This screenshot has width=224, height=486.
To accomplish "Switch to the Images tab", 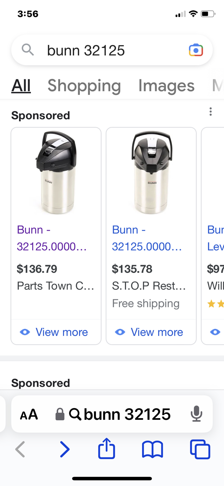I will point(166,85).
